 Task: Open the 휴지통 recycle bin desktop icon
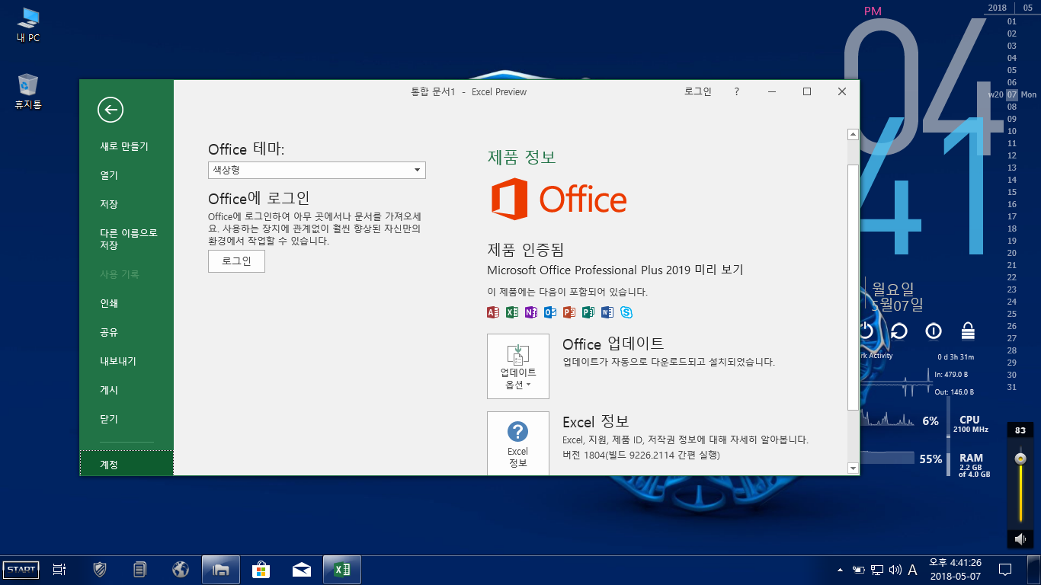pyautogui.click(x=28, y=91)
